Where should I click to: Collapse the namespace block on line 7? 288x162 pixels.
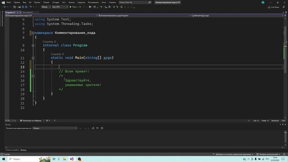pyautogui.click(x=33, y=33)
